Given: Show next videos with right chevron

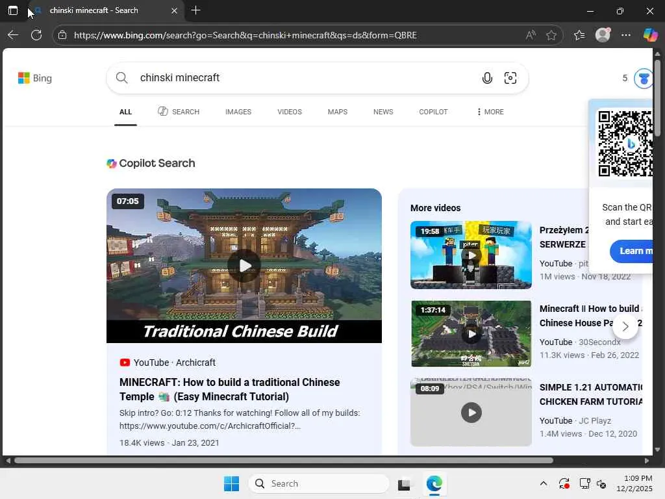Looking at the screenshot, I should 625,326.
